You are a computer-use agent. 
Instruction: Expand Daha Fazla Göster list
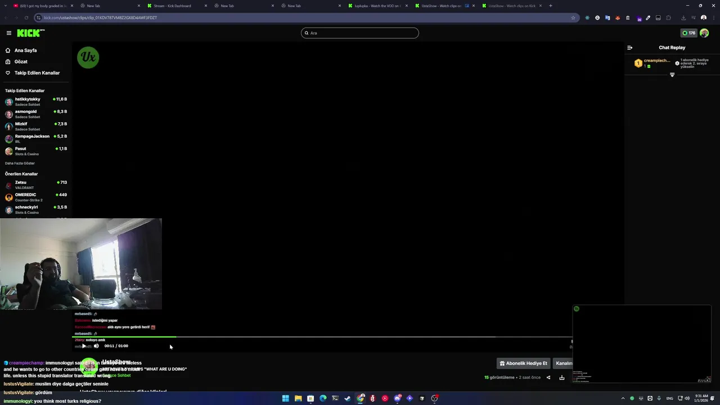tap(20, 163)
